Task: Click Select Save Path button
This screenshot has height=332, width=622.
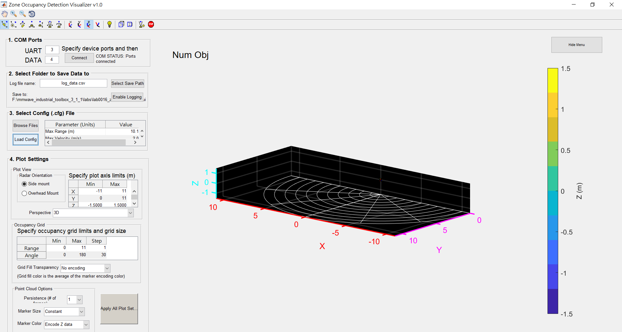Action: tap(128, 84)
